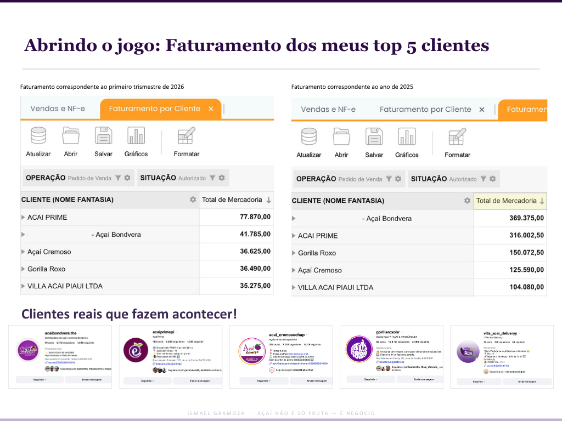Open OPERAÇÃO gear settings in 2025 panel
Image resolution: width=562 pixels, height=421 pixels.
[x=398, y=179]
